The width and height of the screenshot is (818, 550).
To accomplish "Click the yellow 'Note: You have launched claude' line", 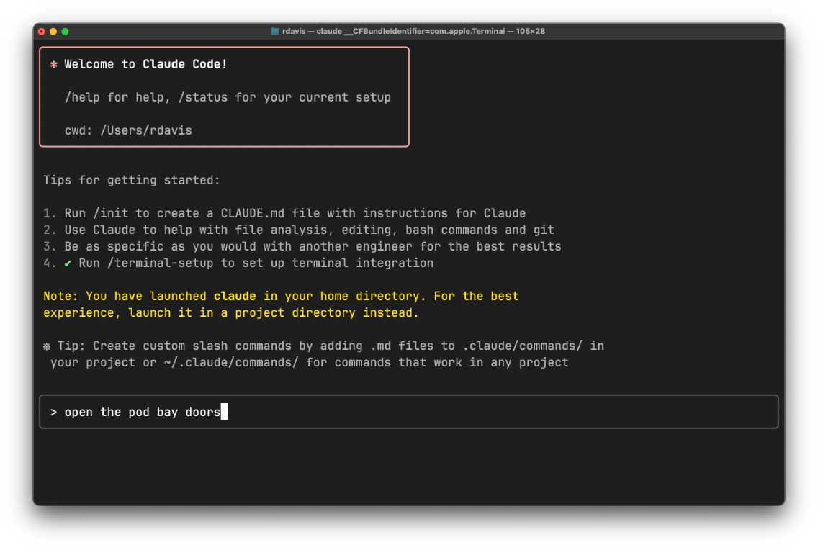I will point(281,296).
